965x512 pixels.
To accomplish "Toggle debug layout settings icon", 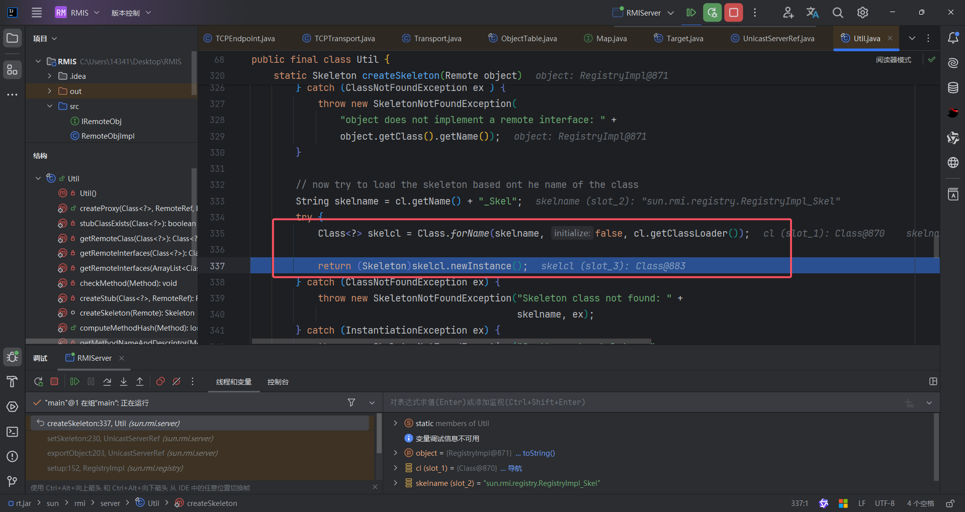I will pyautogui.click(x=933, y=382).
